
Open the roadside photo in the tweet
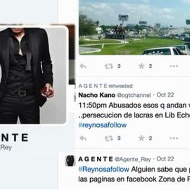pos(134,28)
